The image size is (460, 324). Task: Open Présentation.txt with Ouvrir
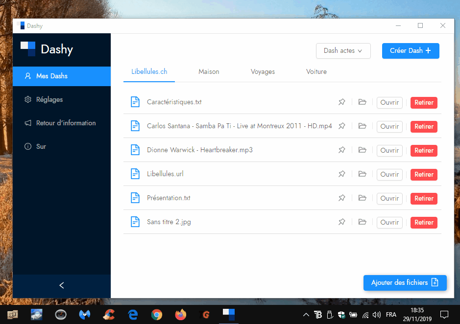389,199
